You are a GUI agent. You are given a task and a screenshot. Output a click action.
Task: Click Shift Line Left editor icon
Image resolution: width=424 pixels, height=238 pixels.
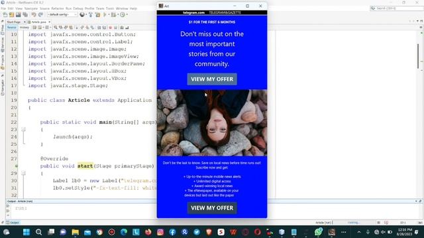[x=99, y=27]
